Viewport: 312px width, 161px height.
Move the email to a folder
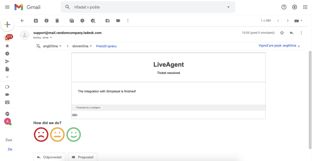pyautogui.click(x=108, y=21)
